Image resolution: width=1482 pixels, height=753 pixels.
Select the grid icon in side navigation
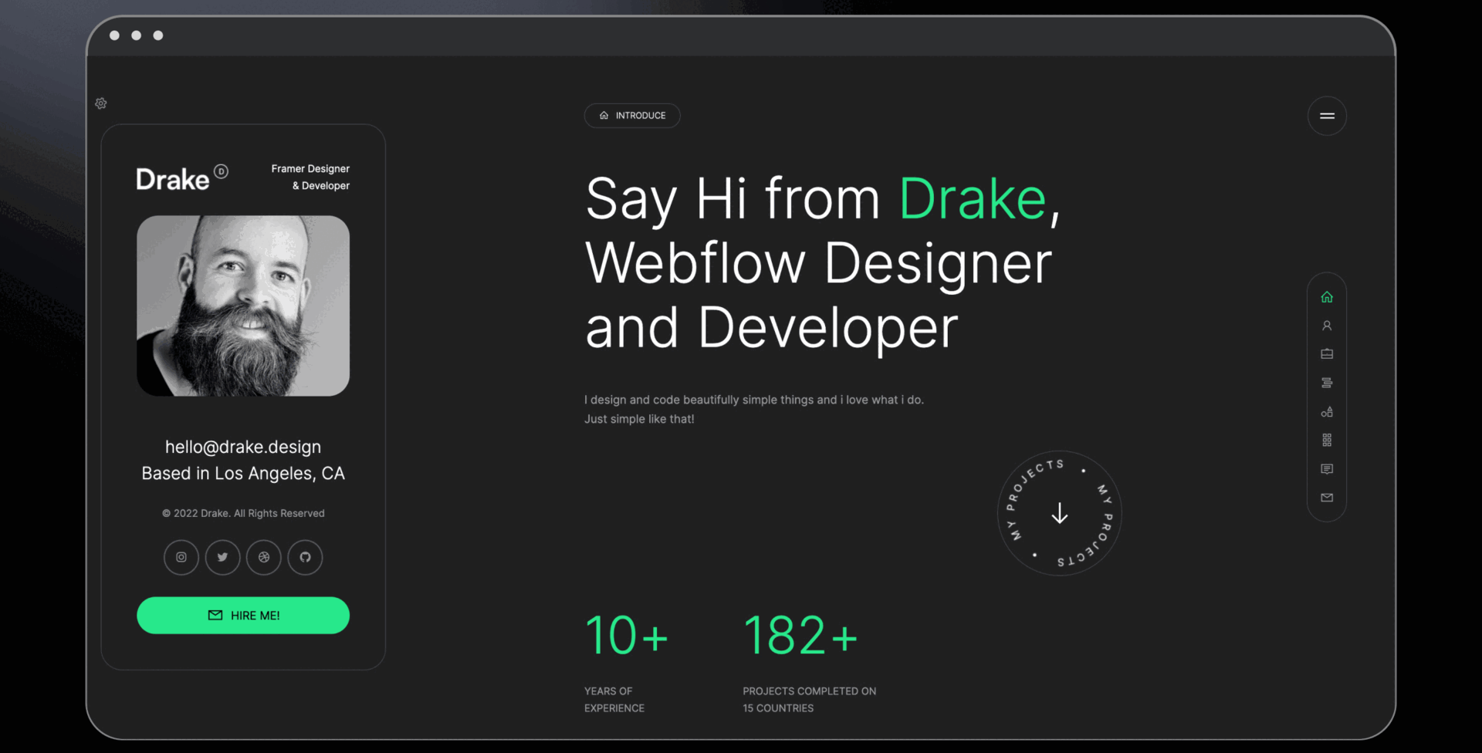point(1327,441)
